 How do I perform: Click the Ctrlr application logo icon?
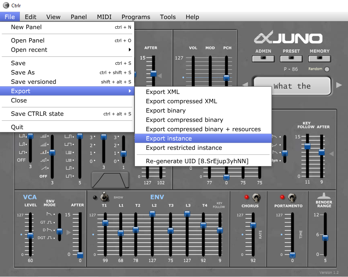point(6,5)
